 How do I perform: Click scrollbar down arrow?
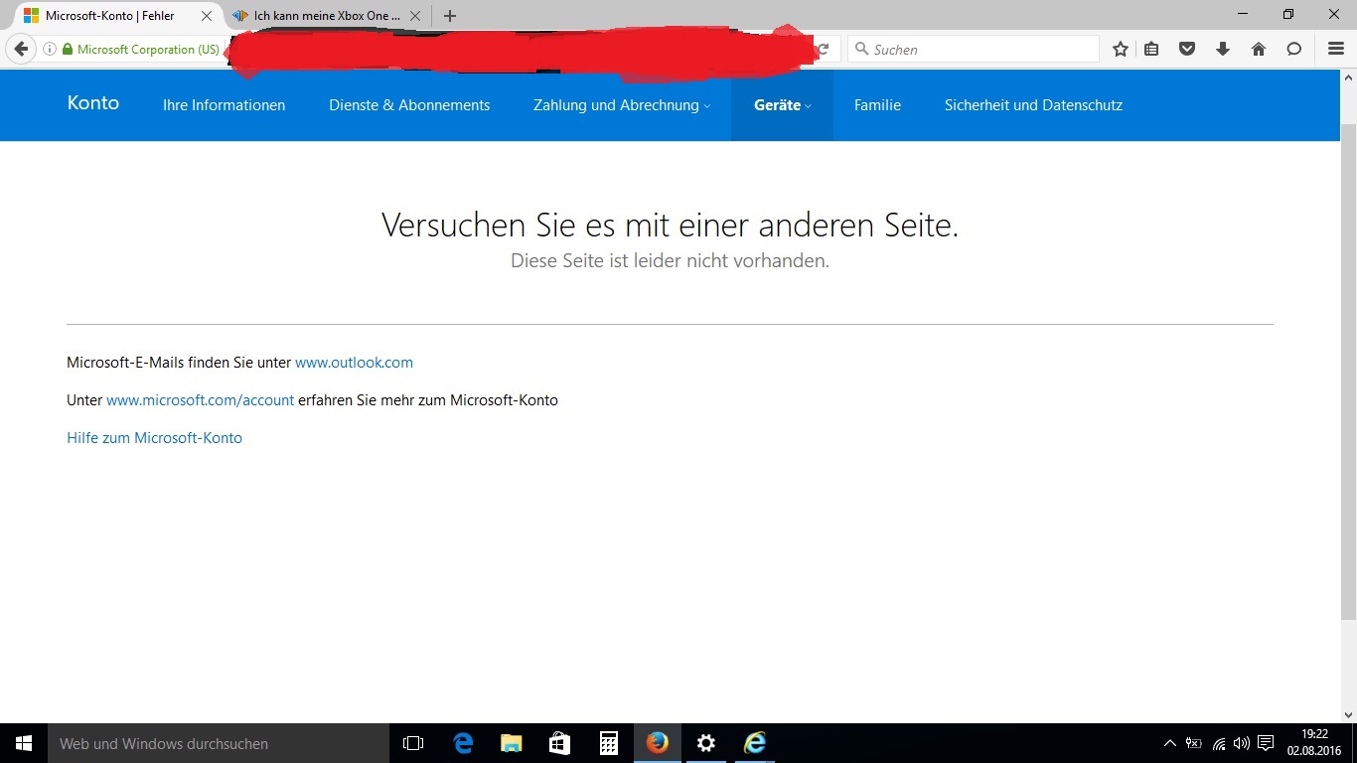click(x=1348, y=714)
